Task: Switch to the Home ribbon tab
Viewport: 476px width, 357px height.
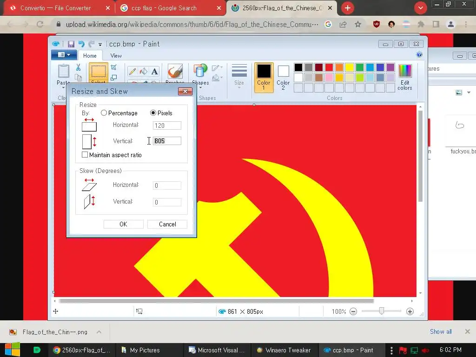Action: pos(90,56)
